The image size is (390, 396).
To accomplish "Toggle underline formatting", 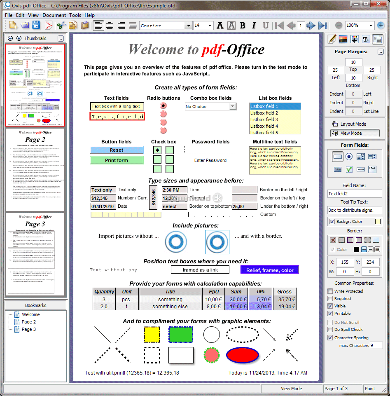I will (266, 26).
